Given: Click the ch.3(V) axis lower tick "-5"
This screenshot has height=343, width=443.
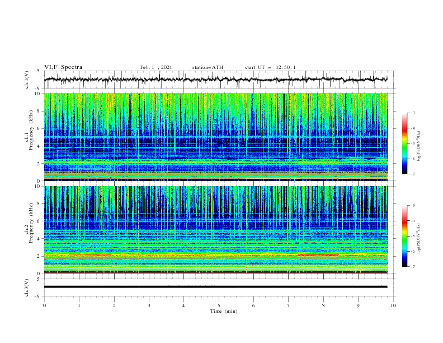Looking at the screenshot, I should click(x=37, y=296).
